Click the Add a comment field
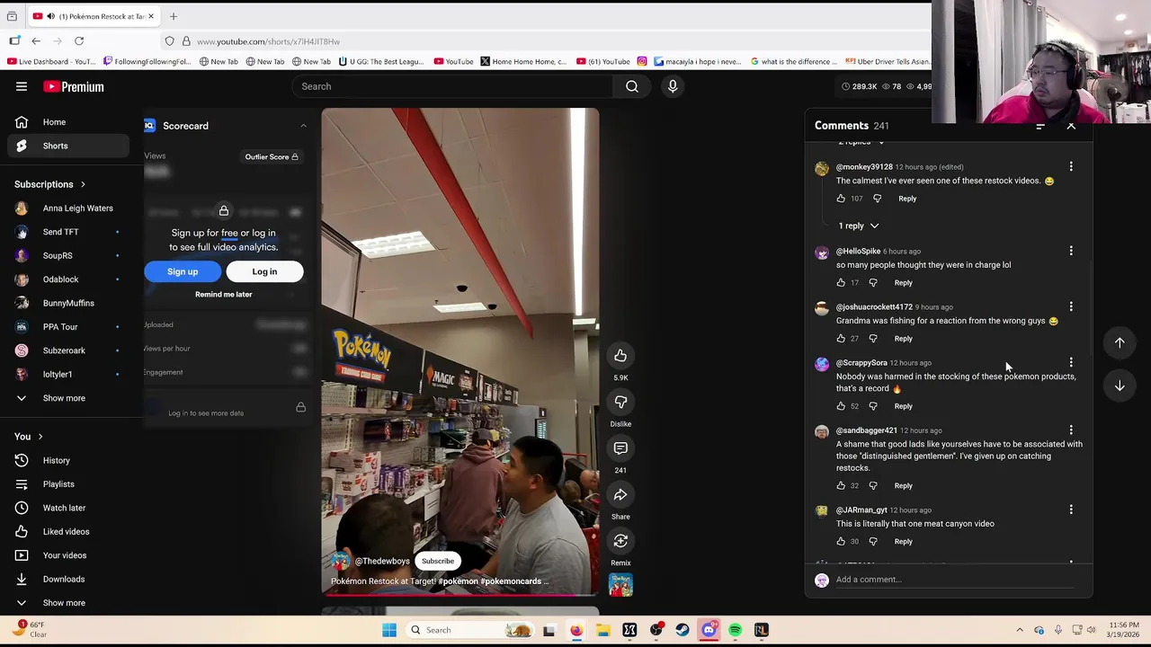 [x=954, y=580]
